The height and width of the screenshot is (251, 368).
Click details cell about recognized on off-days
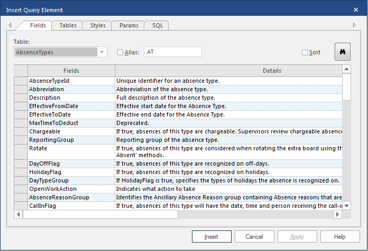tap(228, 163)
